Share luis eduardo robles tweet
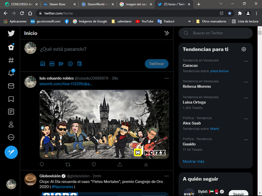Screen dimensions: 262x196 tap(120, 165)
